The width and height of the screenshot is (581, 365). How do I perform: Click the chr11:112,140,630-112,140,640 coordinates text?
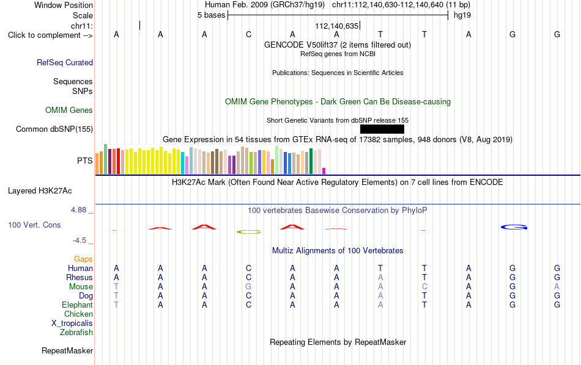(x=388, y=5)
